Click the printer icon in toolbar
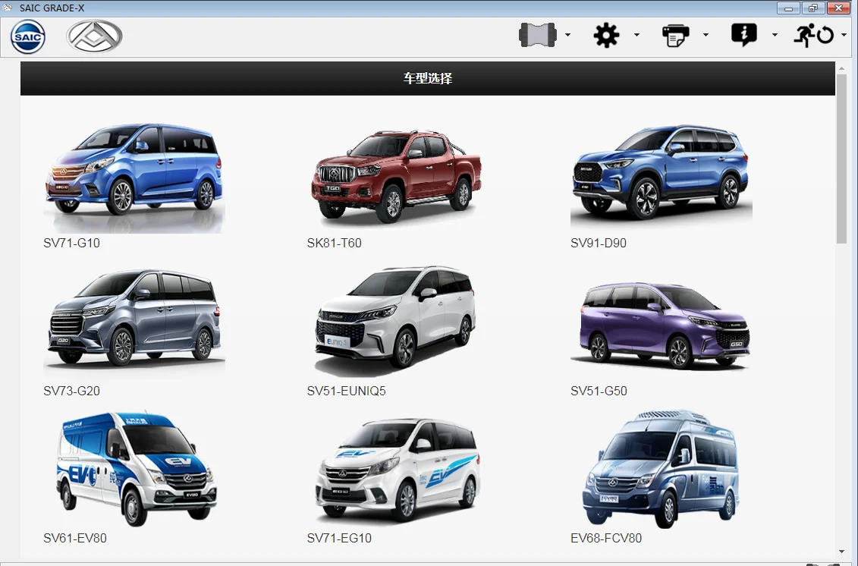Image resolution: width=858 pixels, height=566 pixels. 675,36
